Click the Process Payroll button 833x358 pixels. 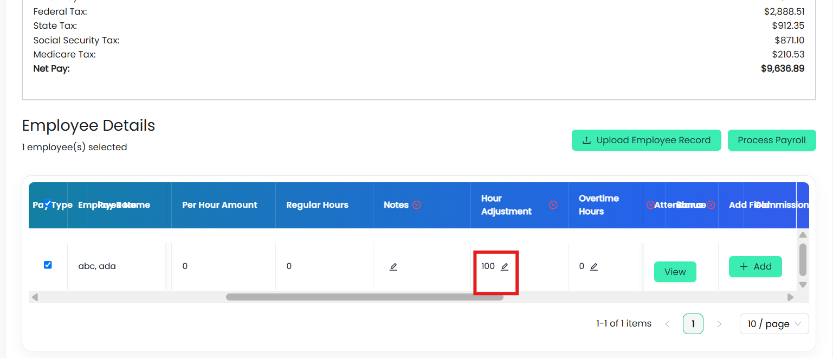tap(772, 140)
